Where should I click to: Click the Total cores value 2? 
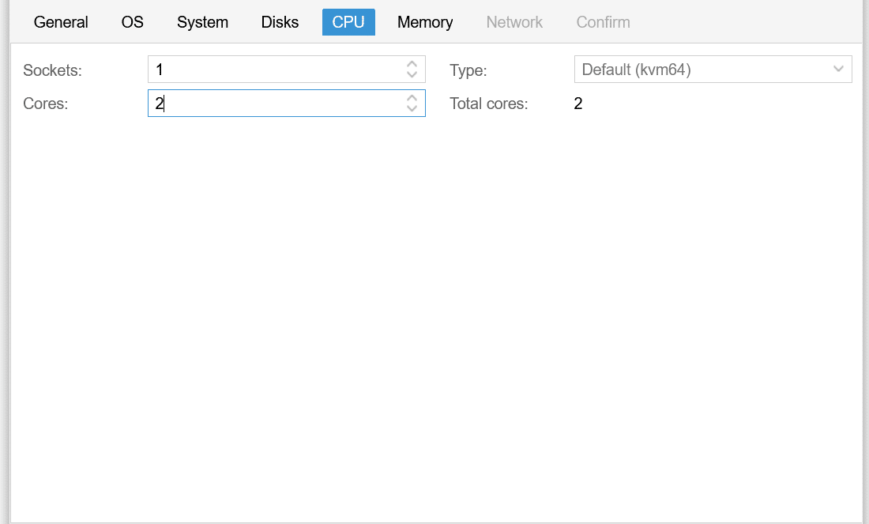pos(578,104)
